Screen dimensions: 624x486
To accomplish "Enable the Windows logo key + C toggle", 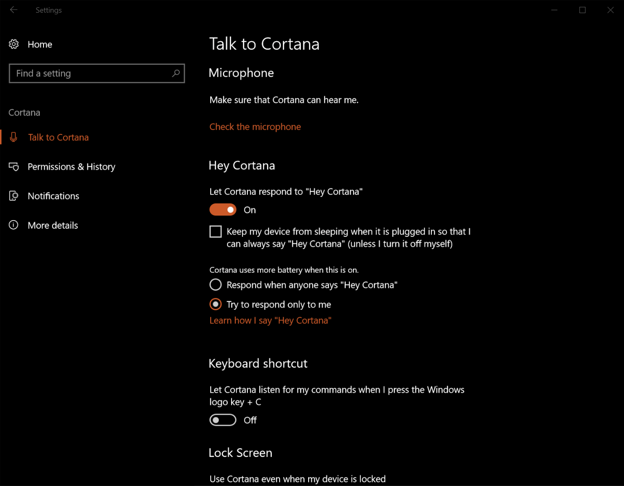I will point(223,420).
